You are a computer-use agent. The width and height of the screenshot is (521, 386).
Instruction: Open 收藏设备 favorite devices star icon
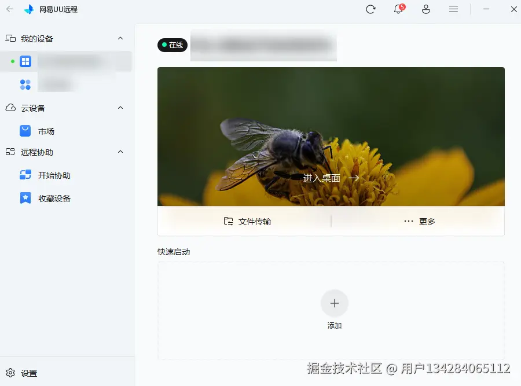tap(25, 198)
